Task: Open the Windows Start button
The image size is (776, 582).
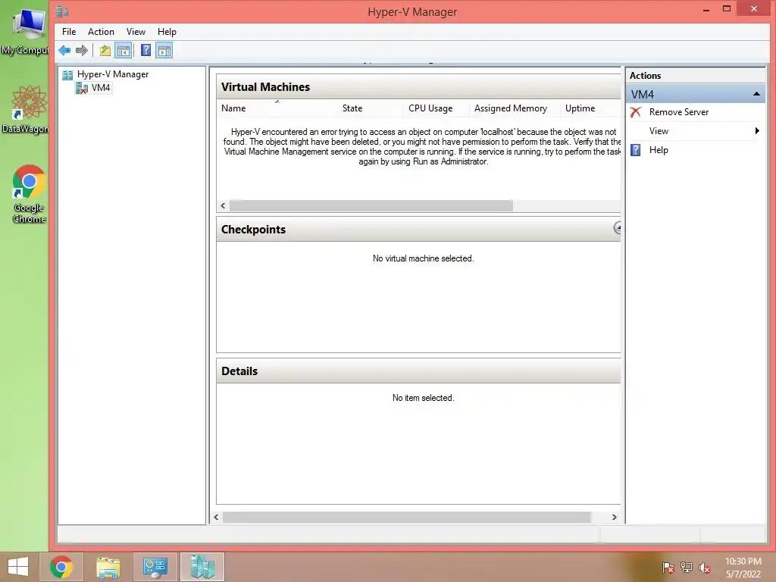Action: click(x=18, y=567)
